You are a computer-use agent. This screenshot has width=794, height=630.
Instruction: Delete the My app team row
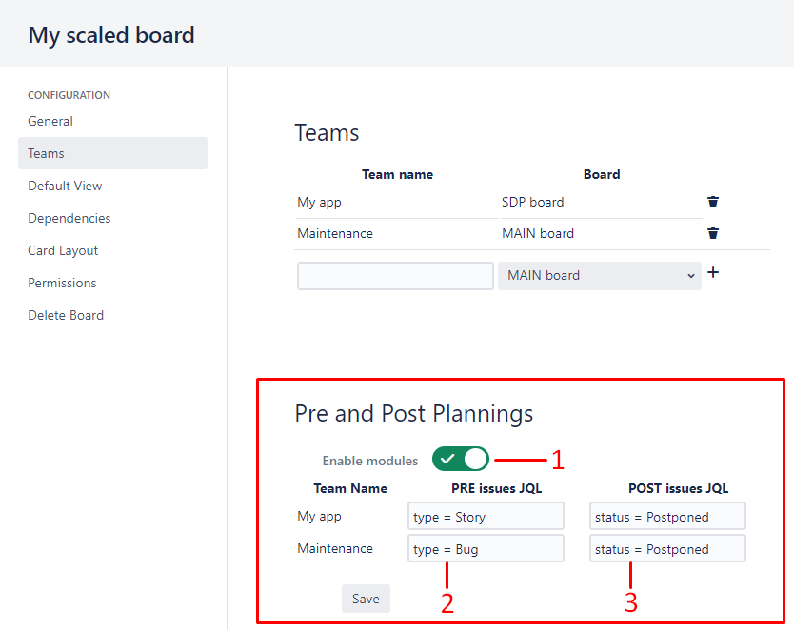click(x=713, y=202)
